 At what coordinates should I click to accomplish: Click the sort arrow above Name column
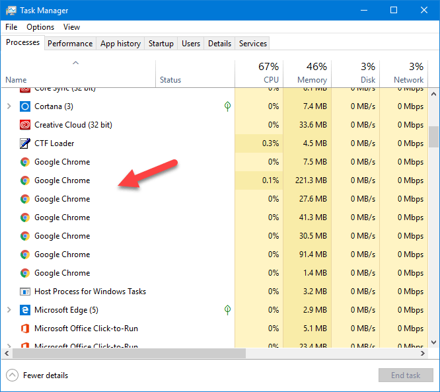75,63
